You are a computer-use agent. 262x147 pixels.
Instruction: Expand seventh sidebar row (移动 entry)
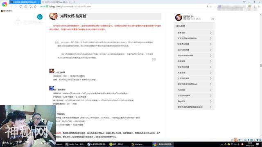194,67
